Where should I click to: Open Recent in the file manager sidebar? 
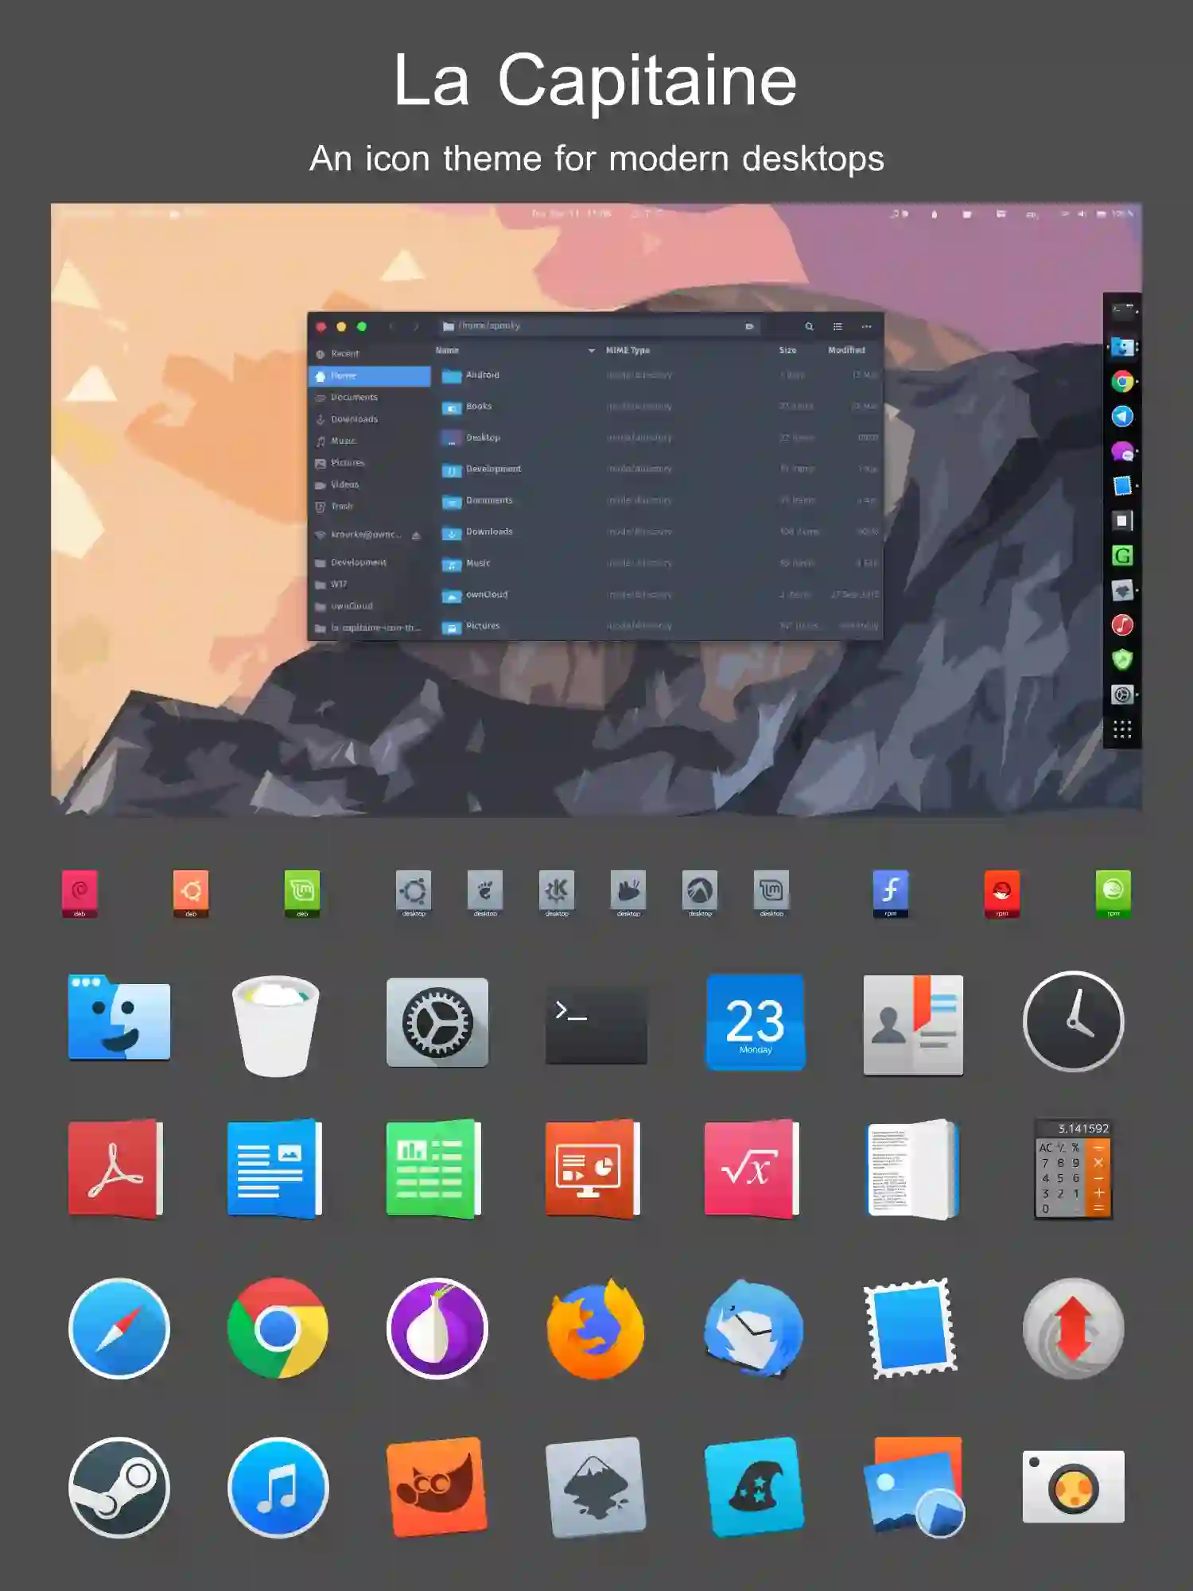(370, 353)
